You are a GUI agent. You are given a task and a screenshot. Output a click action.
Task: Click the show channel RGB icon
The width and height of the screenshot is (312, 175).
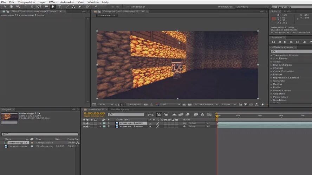point(157,104)
